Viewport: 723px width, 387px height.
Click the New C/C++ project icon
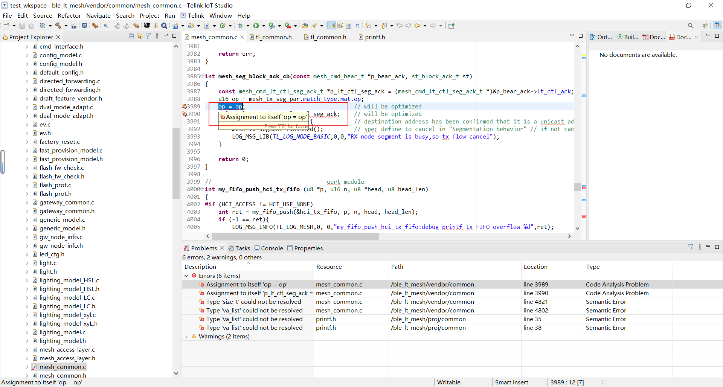(x=175, y=26)
